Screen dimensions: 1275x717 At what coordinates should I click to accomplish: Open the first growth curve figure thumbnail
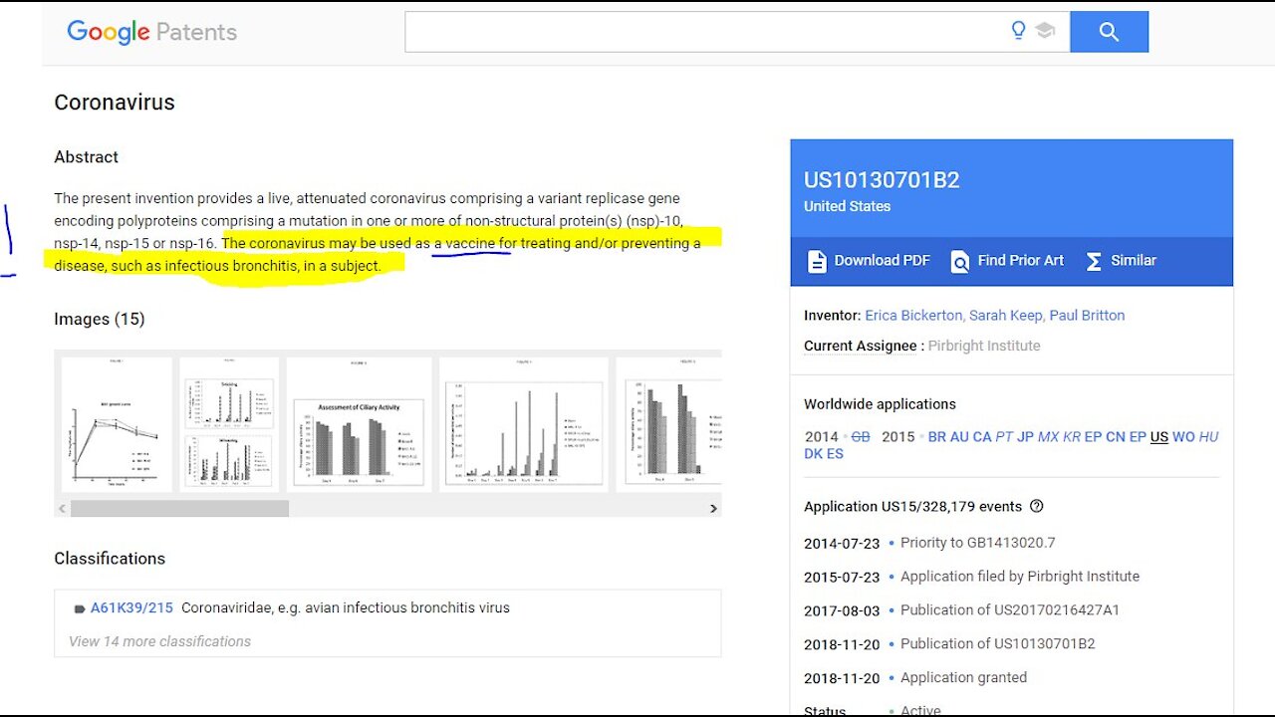(x=117, y=424)
